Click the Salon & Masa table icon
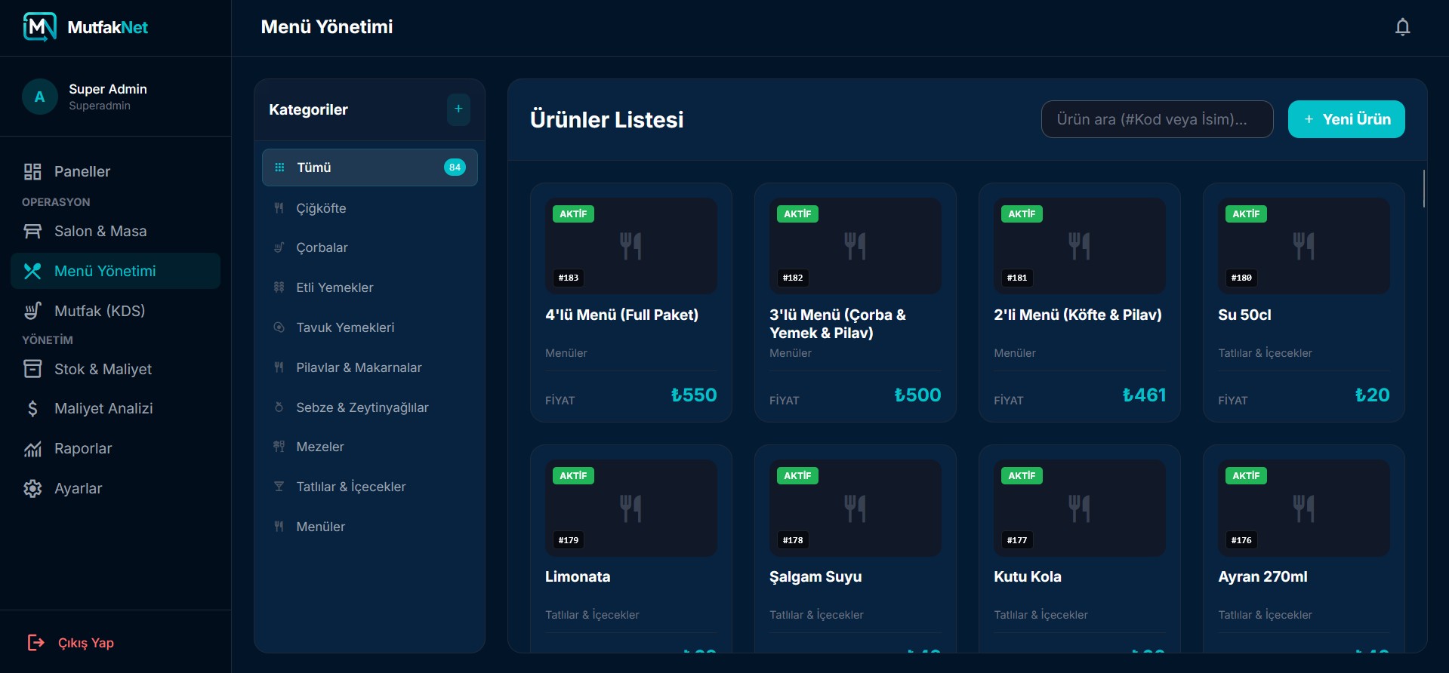The image size is (1449, 673). click(32, 232)
